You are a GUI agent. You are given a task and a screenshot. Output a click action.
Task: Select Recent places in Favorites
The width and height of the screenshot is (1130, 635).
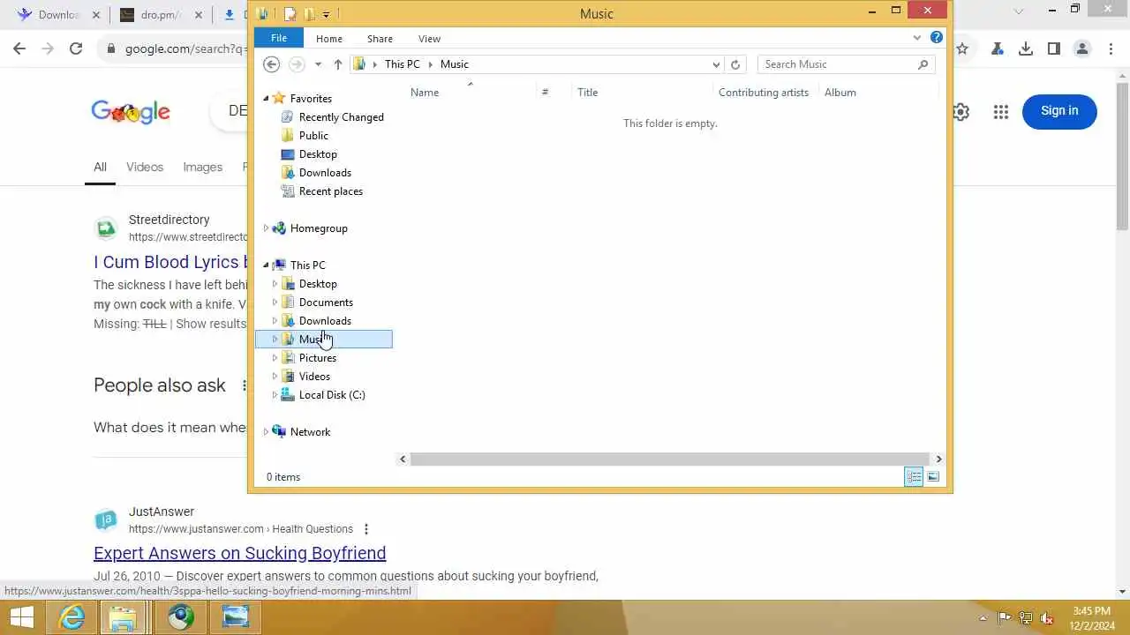click(330, 191)
